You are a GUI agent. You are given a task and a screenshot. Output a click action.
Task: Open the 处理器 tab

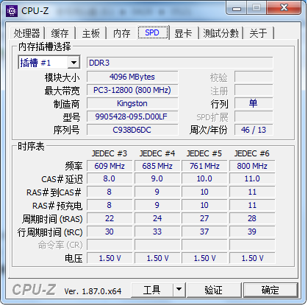[x=26, y=33]
